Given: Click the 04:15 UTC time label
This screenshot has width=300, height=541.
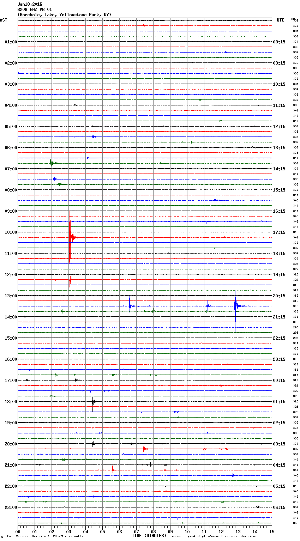Looking at the screenshot, I should (x=279, y=465).
